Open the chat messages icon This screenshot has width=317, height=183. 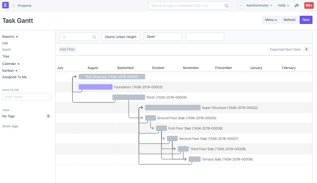coord(297,6)
